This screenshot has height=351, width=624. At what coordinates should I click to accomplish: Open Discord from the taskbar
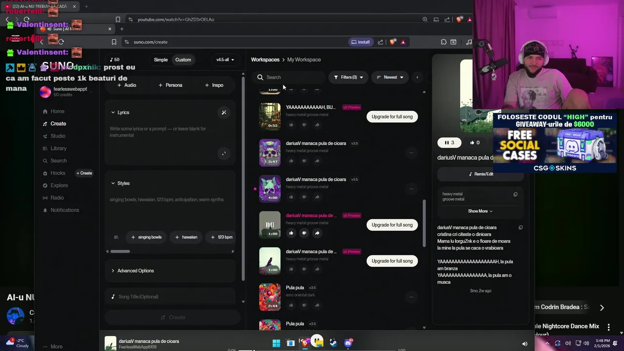[x=348, y=343]
